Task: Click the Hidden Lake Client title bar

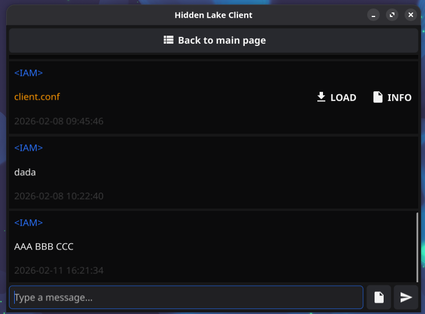Action: [x=213, y=15]
